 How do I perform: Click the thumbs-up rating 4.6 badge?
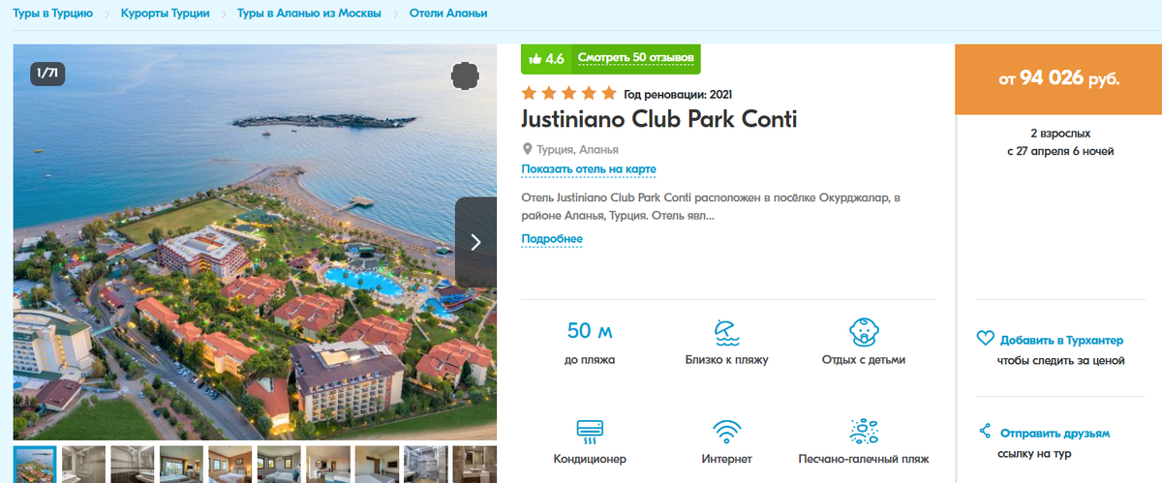(x=546, y=58)
